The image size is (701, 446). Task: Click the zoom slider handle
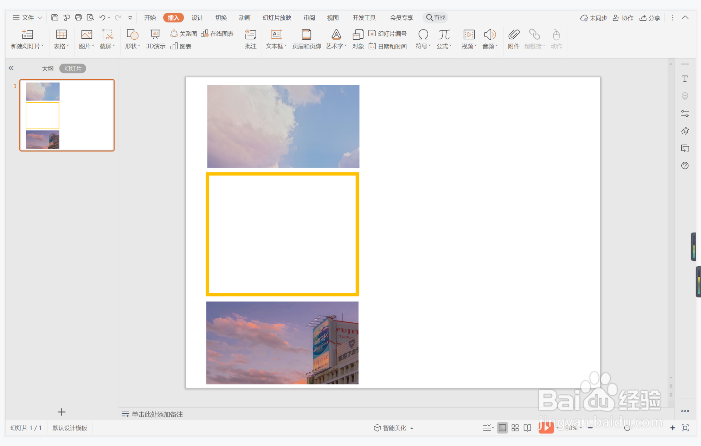pyautogui.click(x=627, y=428)
